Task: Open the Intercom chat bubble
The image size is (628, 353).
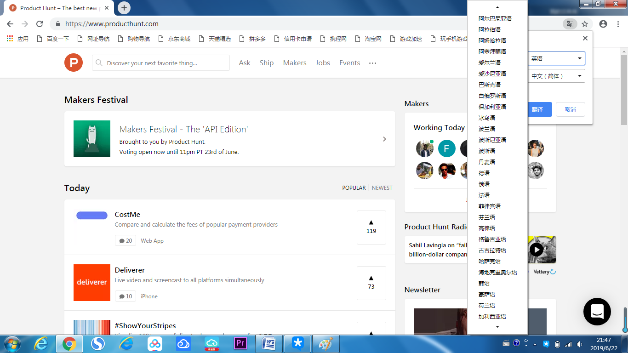Action: click(597, 312)
